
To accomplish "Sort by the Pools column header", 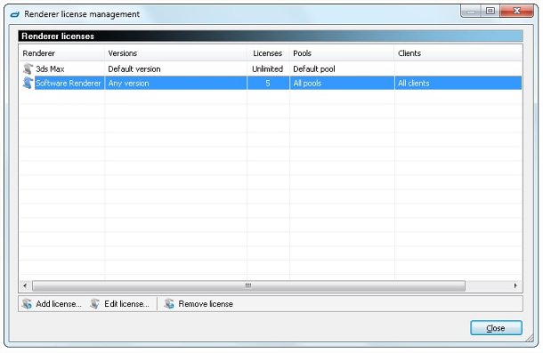I will (x=342, y=53).
